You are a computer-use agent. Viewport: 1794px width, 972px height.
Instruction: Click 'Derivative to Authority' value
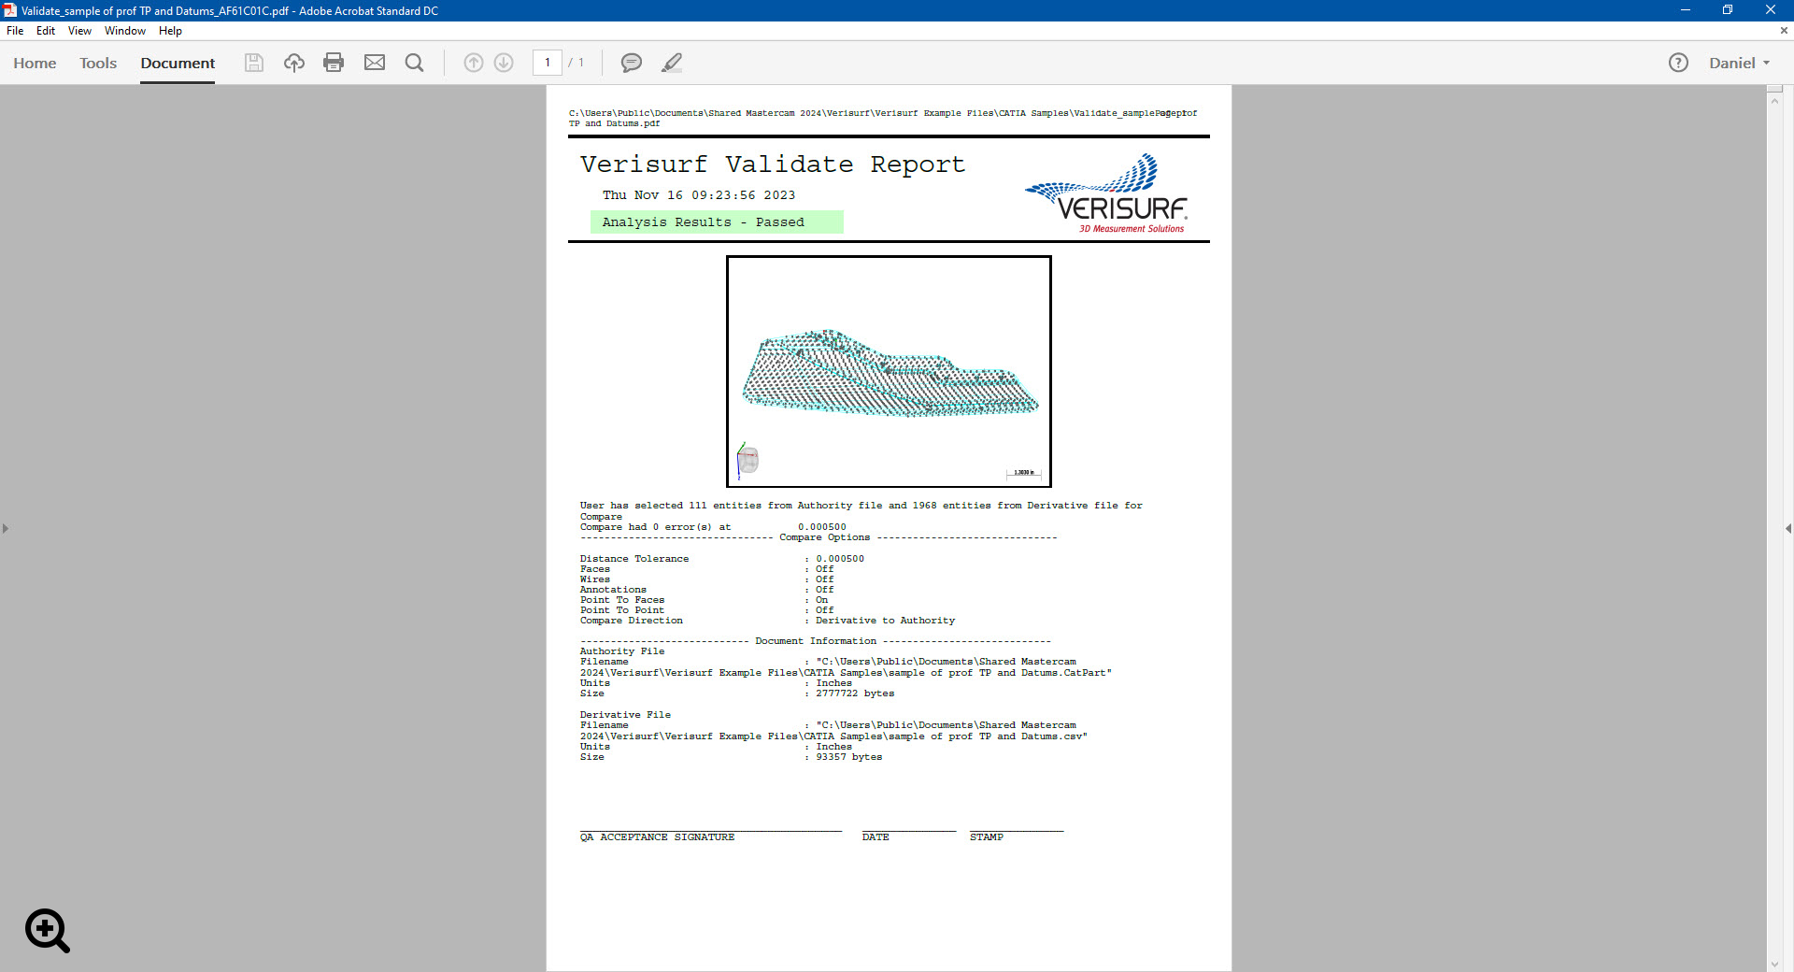tap(885, 621)
